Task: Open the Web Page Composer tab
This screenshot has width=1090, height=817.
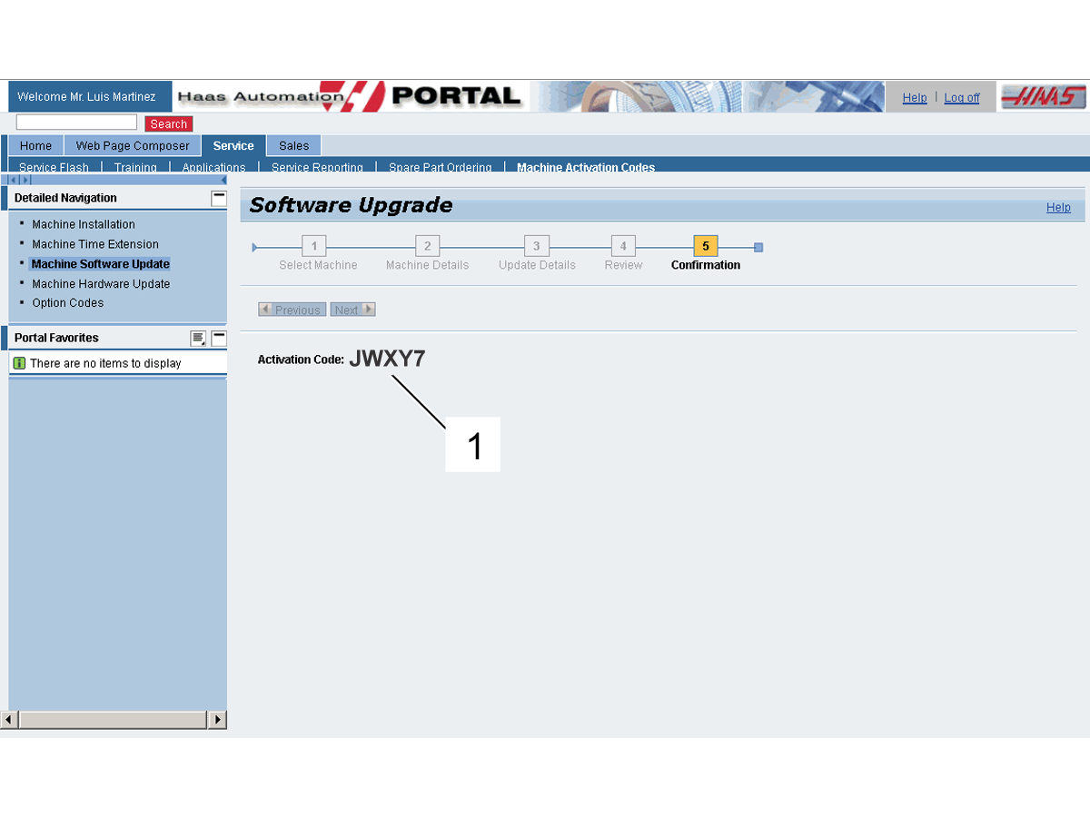Action: 133,145
